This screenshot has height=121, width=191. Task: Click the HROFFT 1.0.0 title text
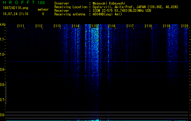[x=24, y=2]
